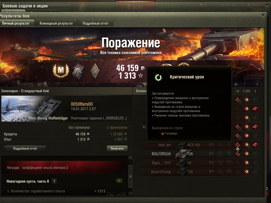Open the Командный результат tab

click(56, 23)
